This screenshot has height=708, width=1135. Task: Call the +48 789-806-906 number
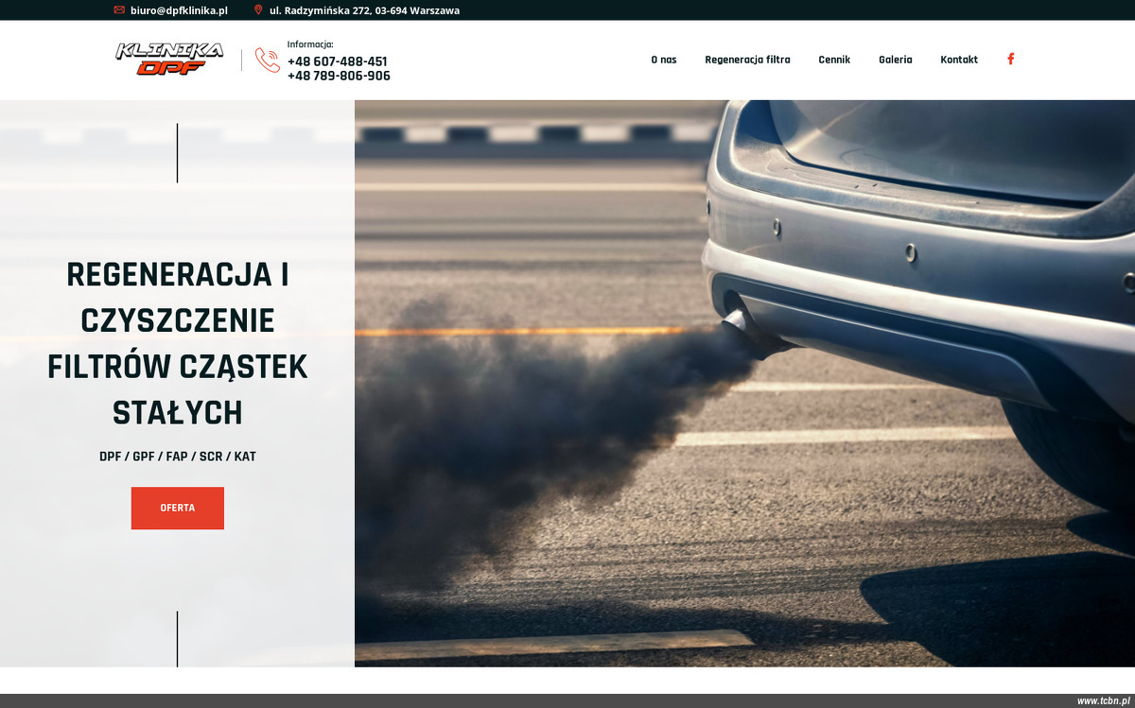(x=339, y=76)
